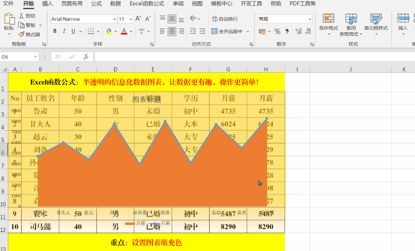Click inside the formula bar
The width and height of the screenshot is (415, 251).
(x=254, y=57)
